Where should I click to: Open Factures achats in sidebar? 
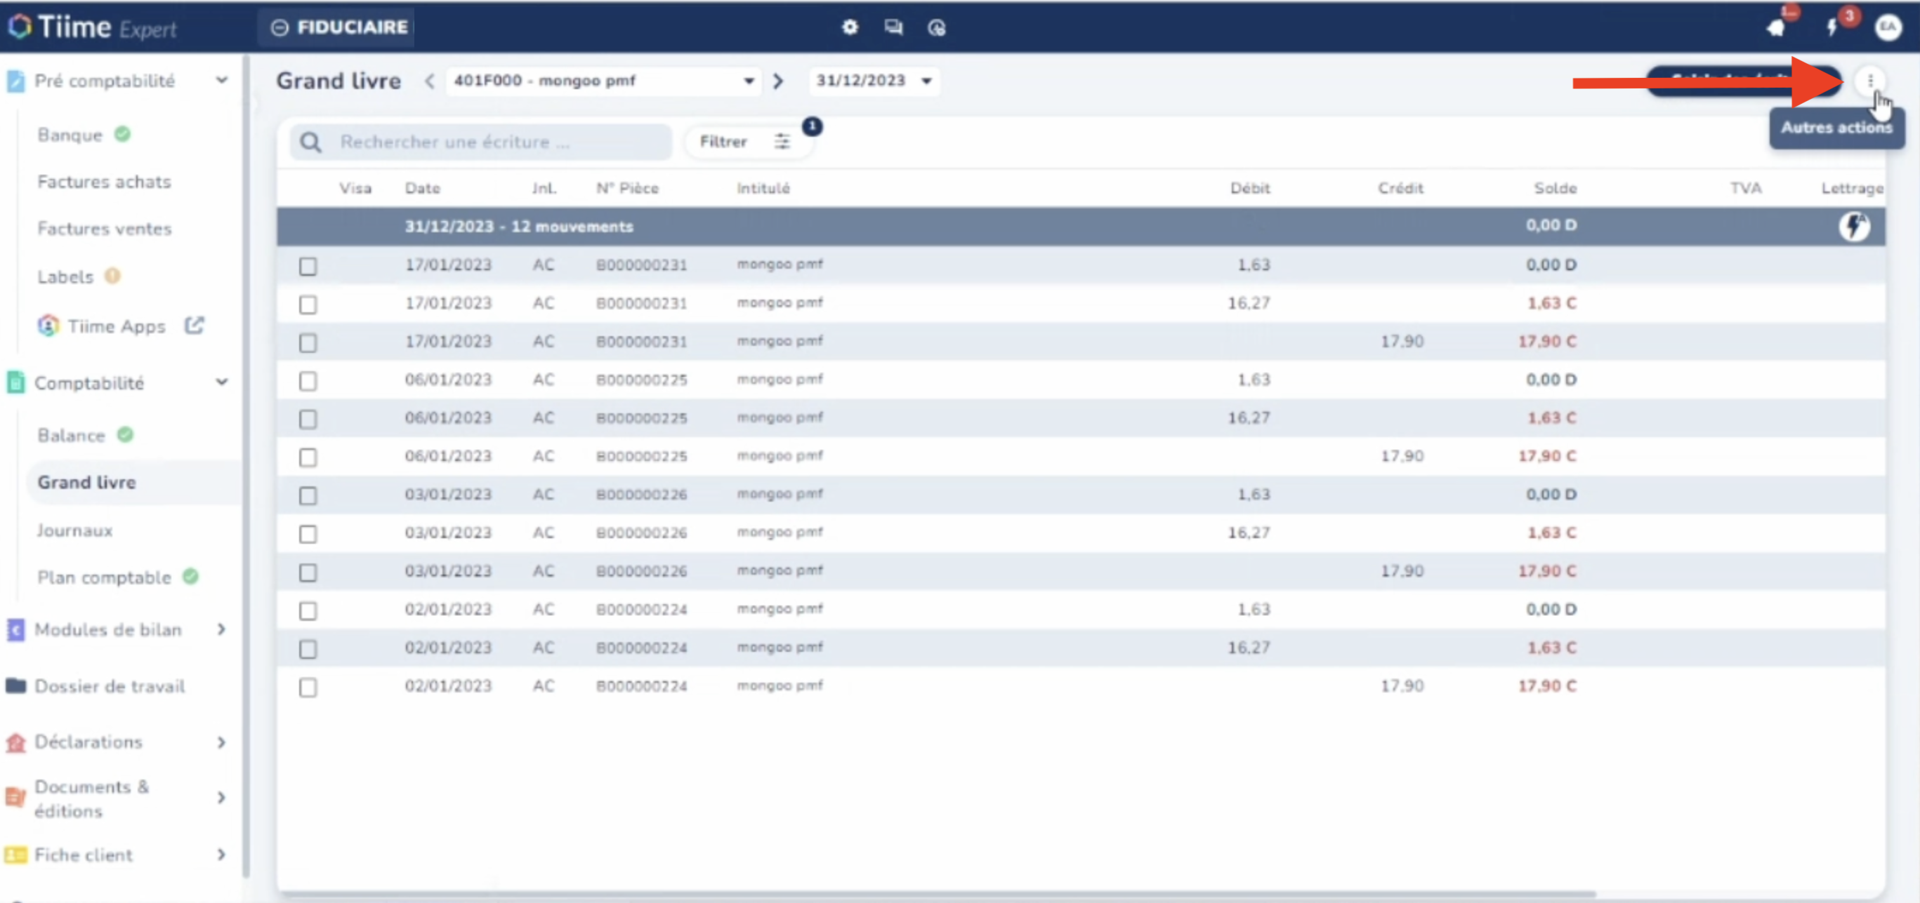105,182
